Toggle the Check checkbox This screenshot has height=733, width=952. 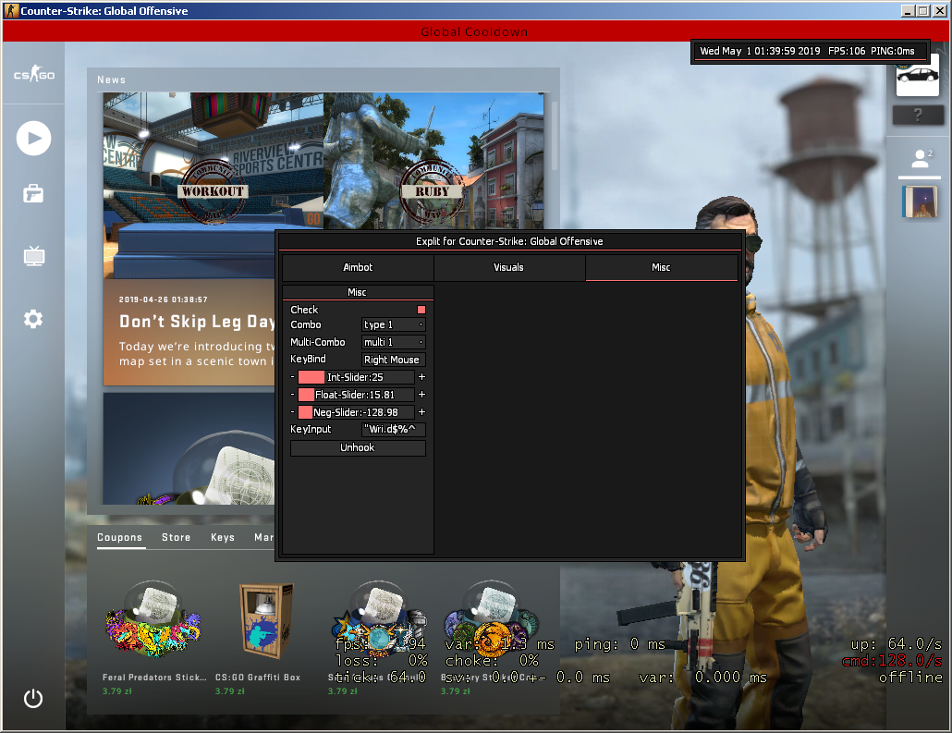(421, 310)
